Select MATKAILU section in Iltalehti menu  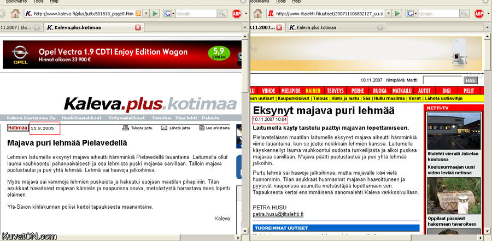point(402,91)
